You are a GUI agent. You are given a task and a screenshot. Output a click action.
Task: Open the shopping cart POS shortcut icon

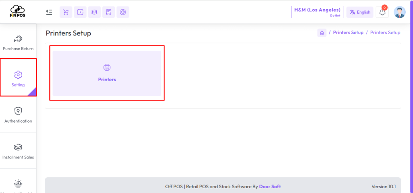(x=66, y=12)
